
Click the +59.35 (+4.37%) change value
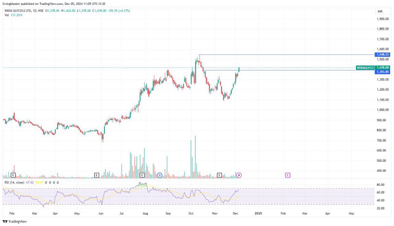pyautogui.click(x=119, y=11)
